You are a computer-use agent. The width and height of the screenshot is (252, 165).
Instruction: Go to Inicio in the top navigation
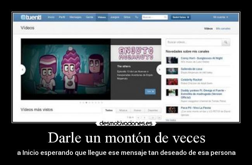click(51, 17)
